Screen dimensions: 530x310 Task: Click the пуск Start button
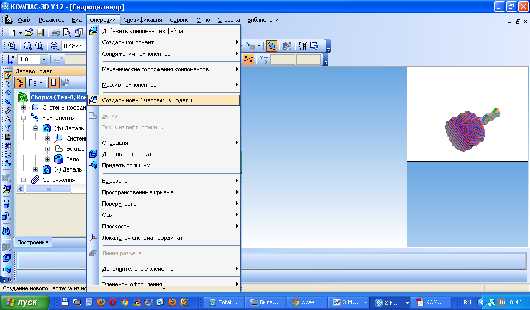24,302
